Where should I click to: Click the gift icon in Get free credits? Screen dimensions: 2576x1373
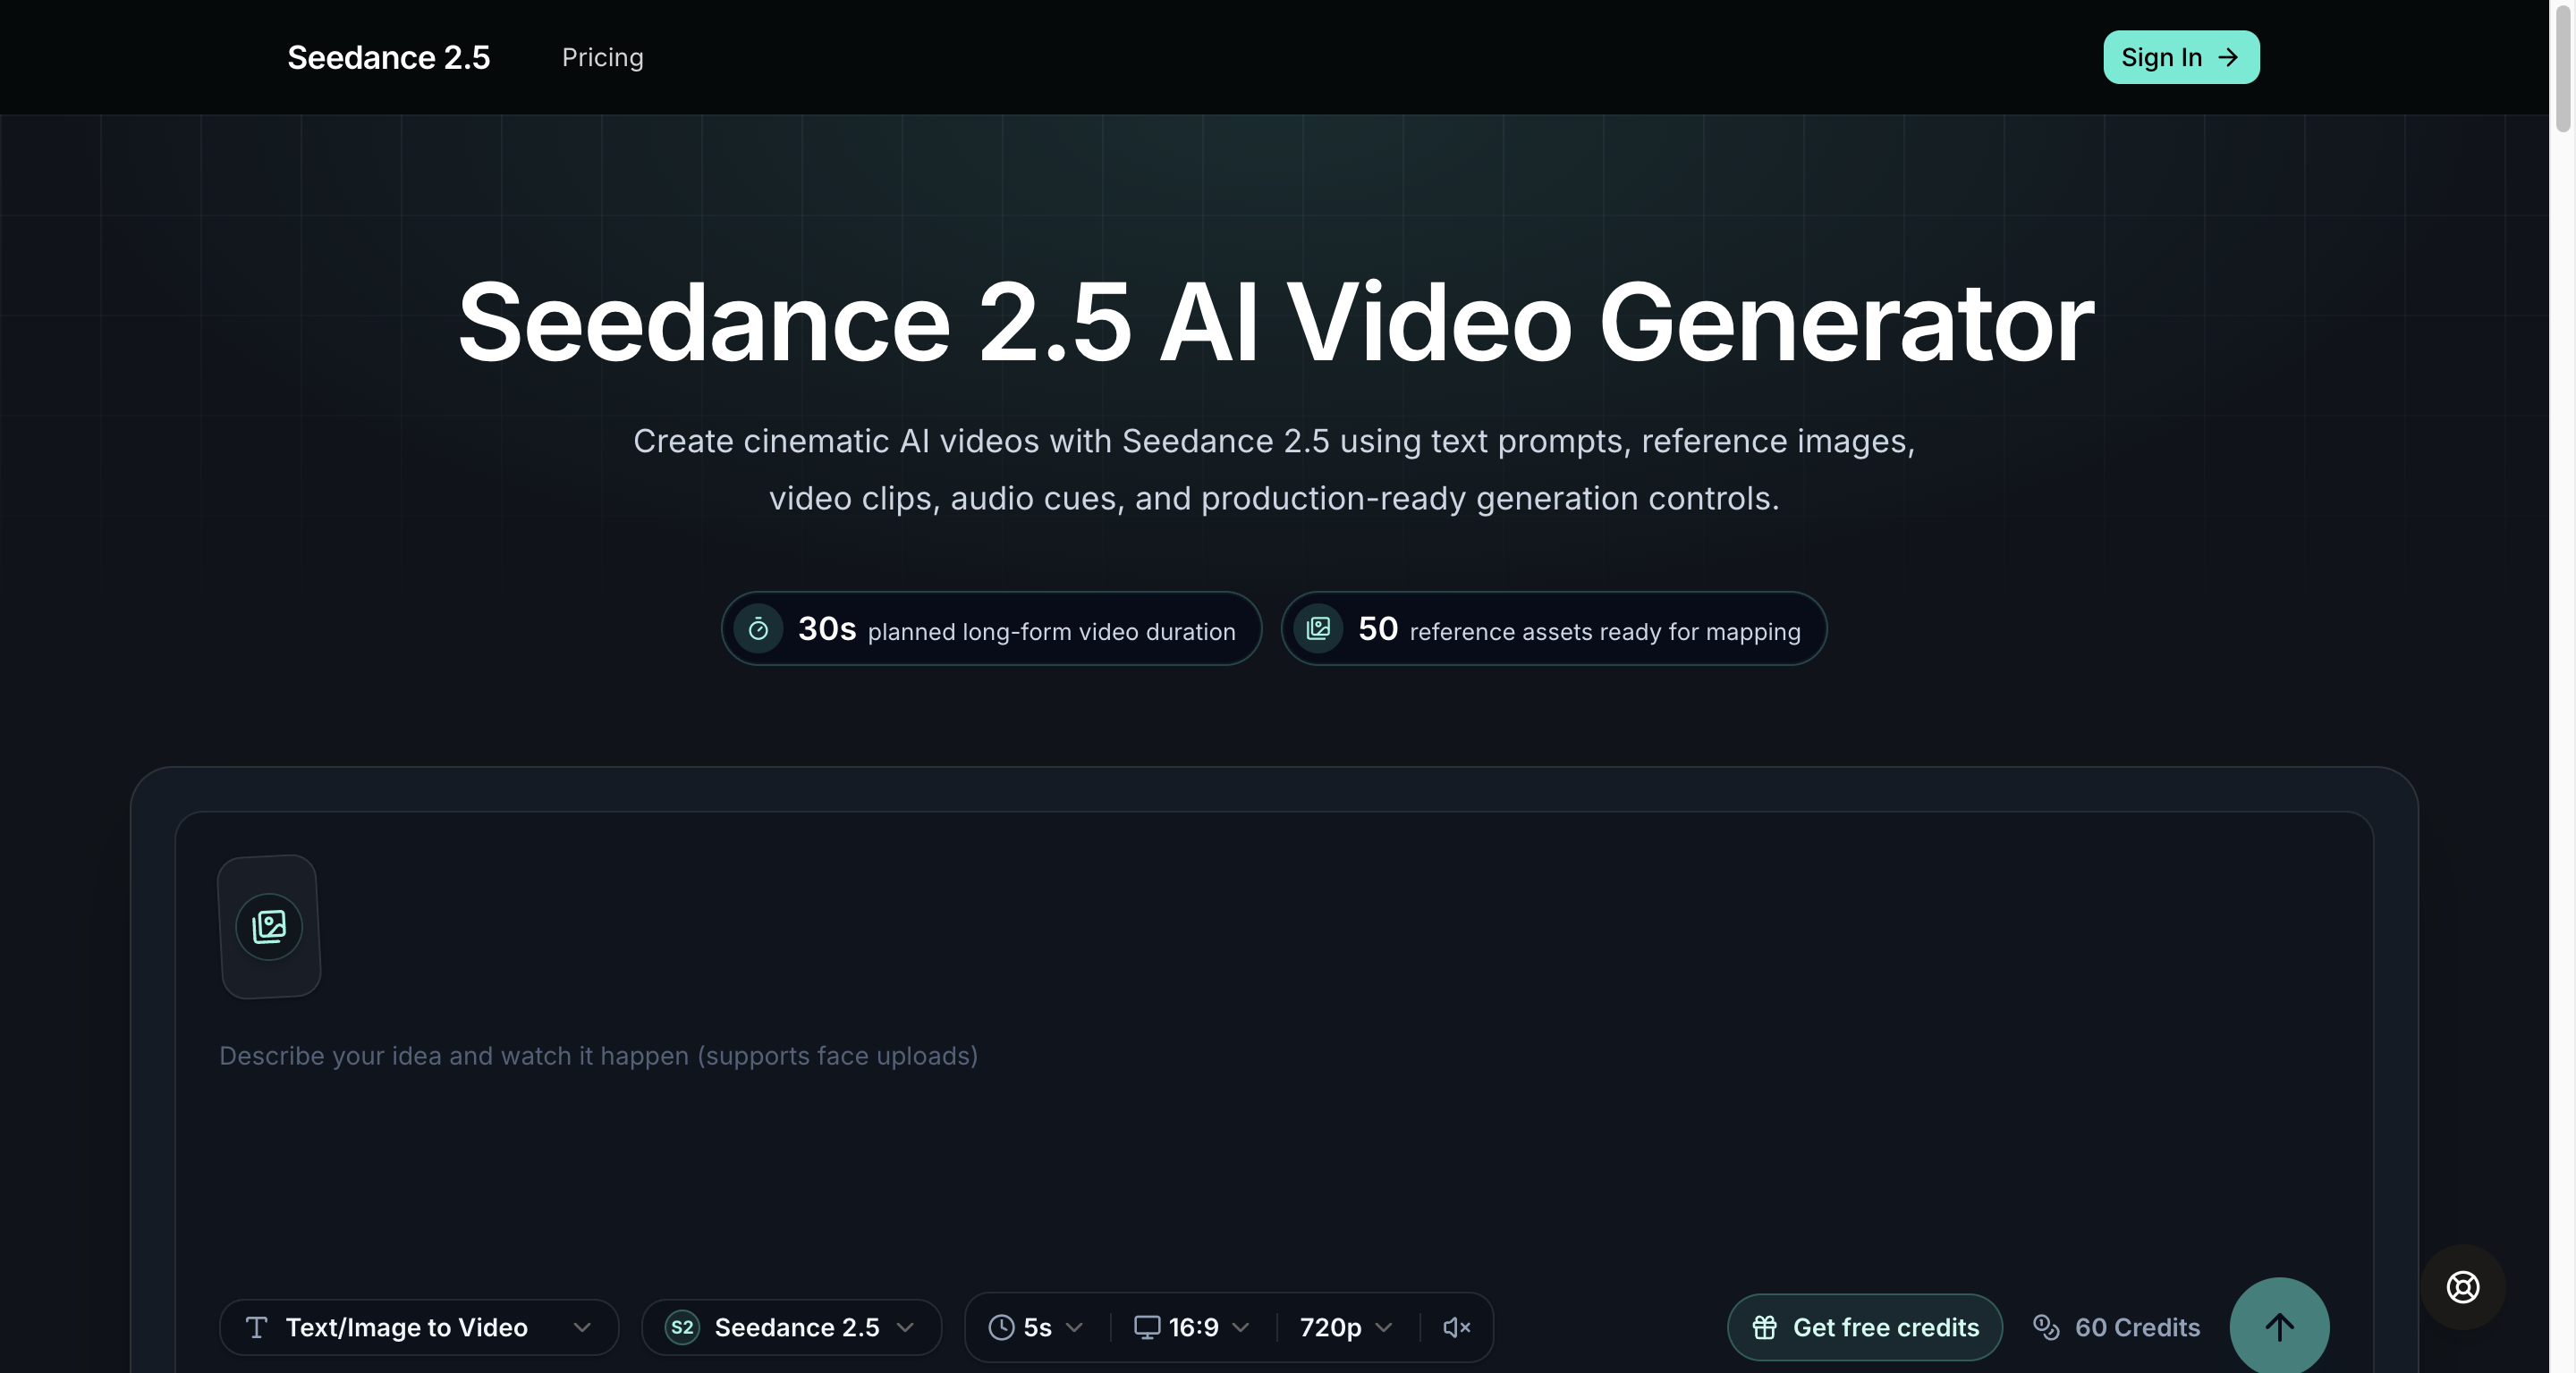(1765, 1327)
